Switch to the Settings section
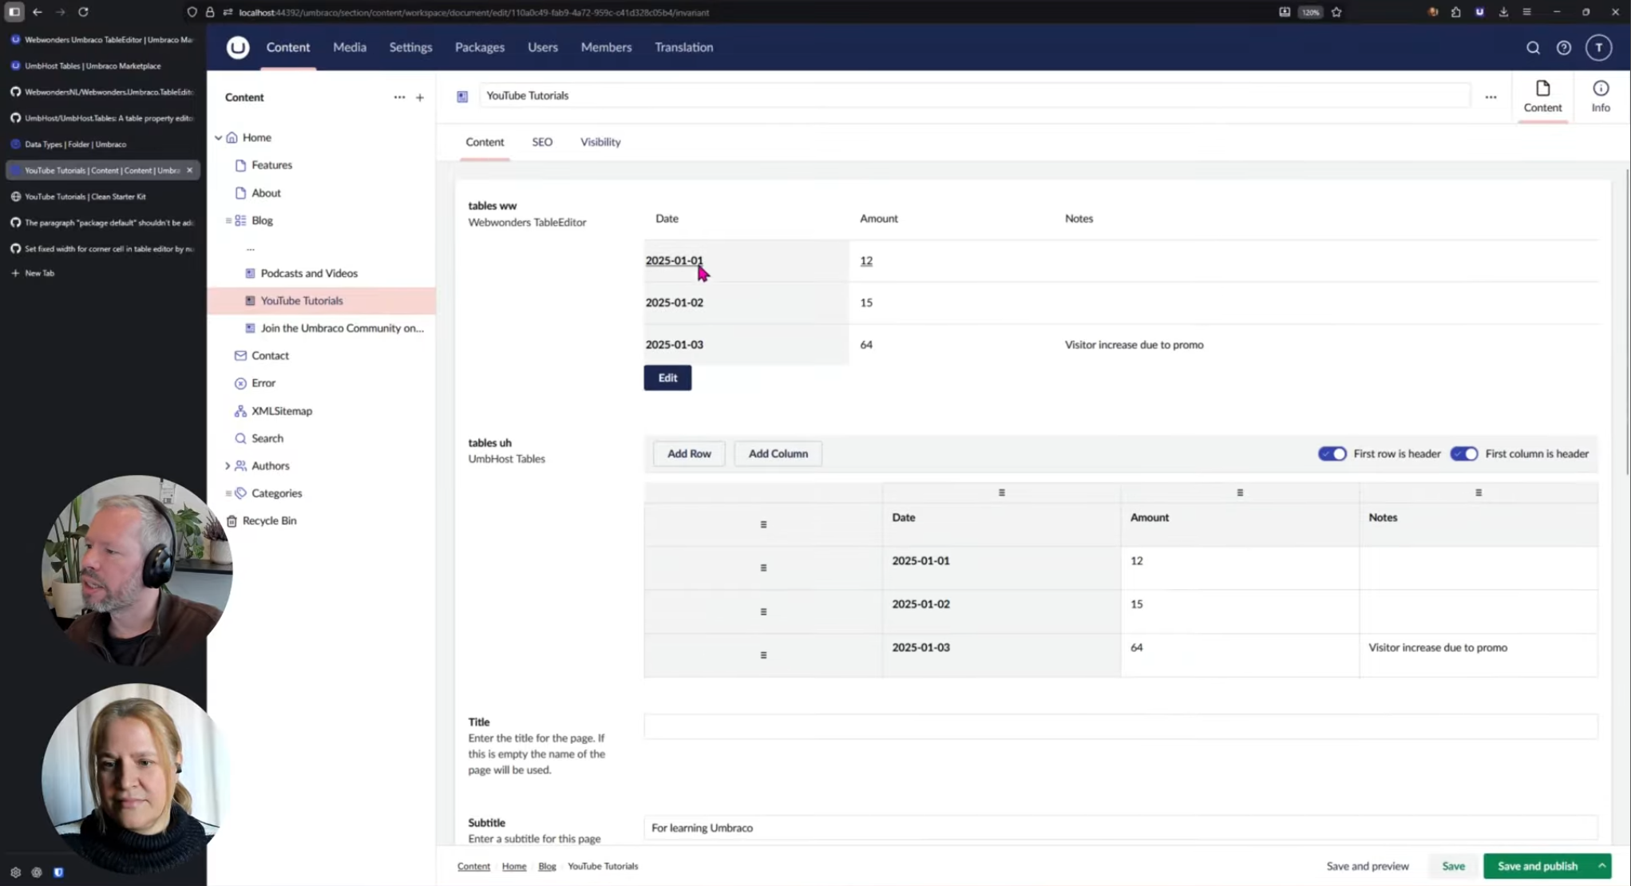This screenshot has height=886, width=1631. [410, 47]
